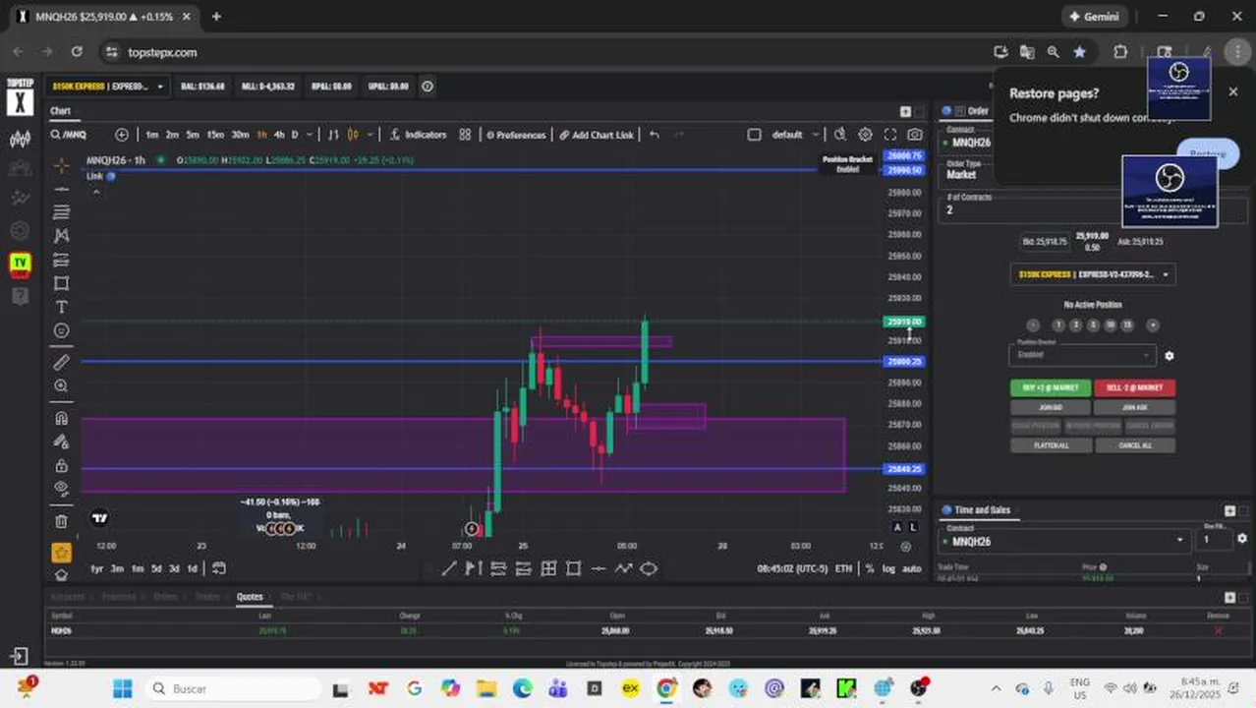Open the emoji icons tool
This screenshot has height=708, width=1256.
click(x=61, y=330)
